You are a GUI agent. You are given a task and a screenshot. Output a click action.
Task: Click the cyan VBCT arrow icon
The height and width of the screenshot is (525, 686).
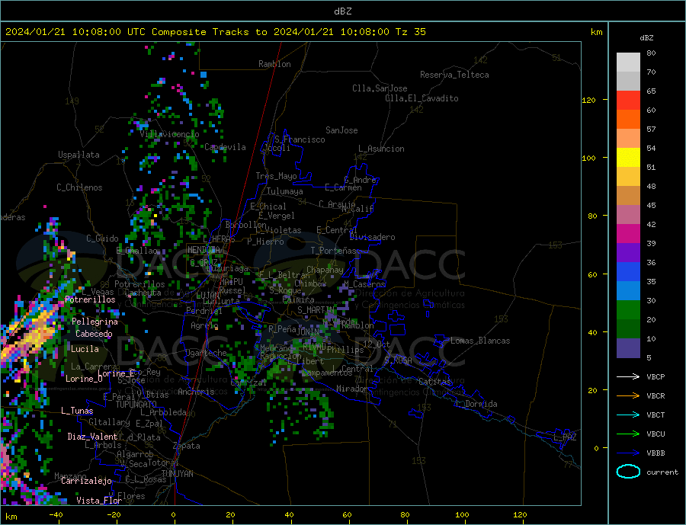[x=628, y=415]
